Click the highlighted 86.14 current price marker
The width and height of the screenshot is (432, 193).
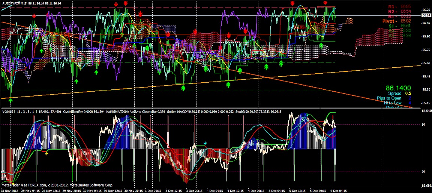pos(426,15)
